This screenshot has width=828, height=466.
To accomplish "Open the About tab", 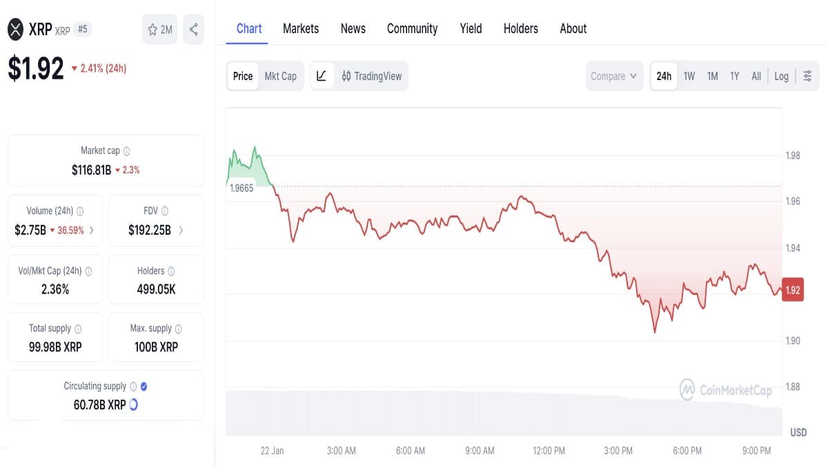I will [x=573, y=28].
